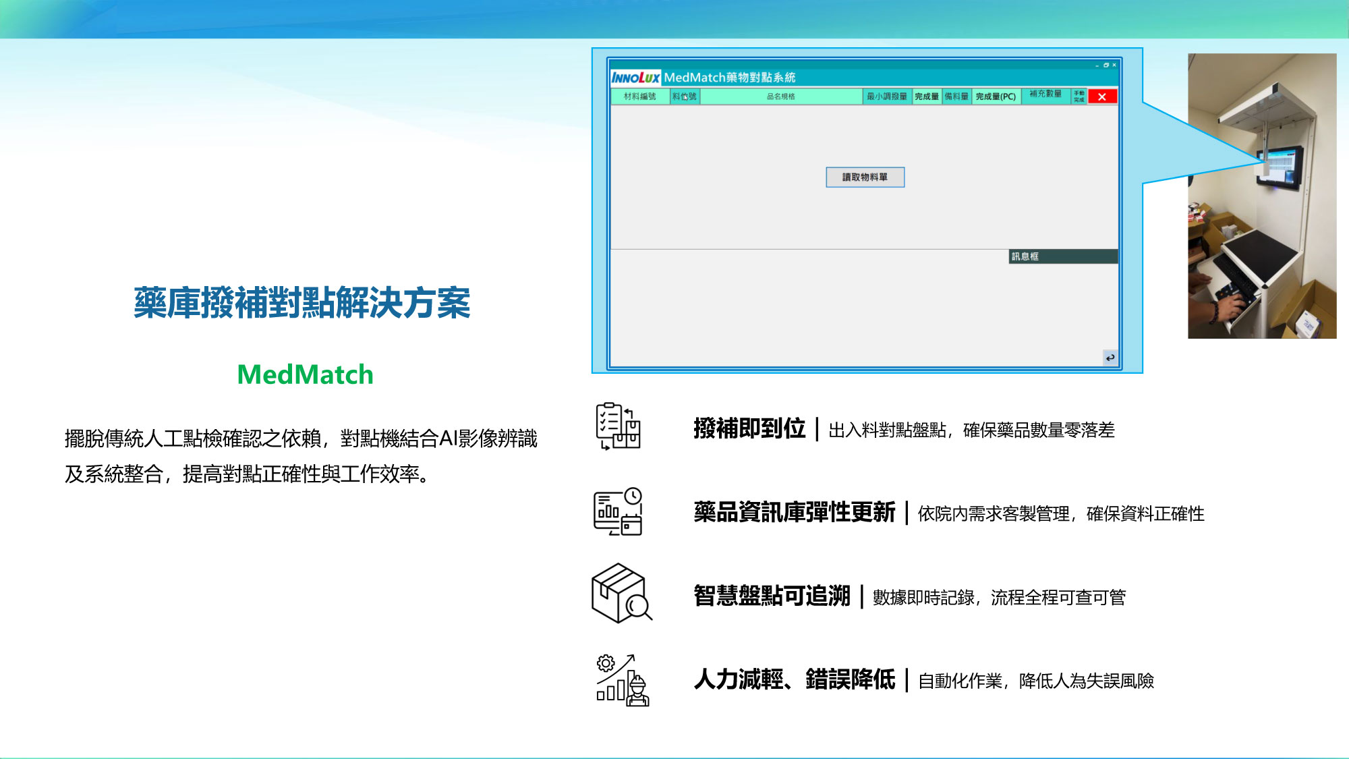Click the text 依院內需求客製管理，確保資料正確性
The height and width of the screenshot is (759, 1349).
(x=1061, y=514)
